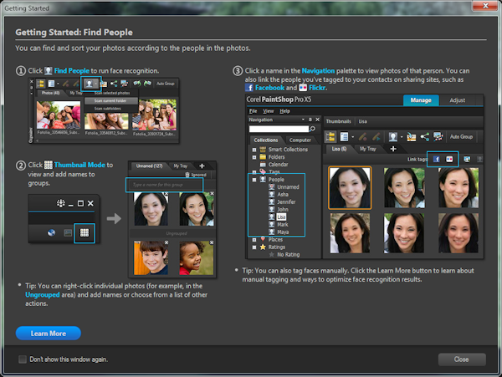Click the Facebook link tag icon
The width and height of the screenshot is (502, 377).
[x=436, y=158]
